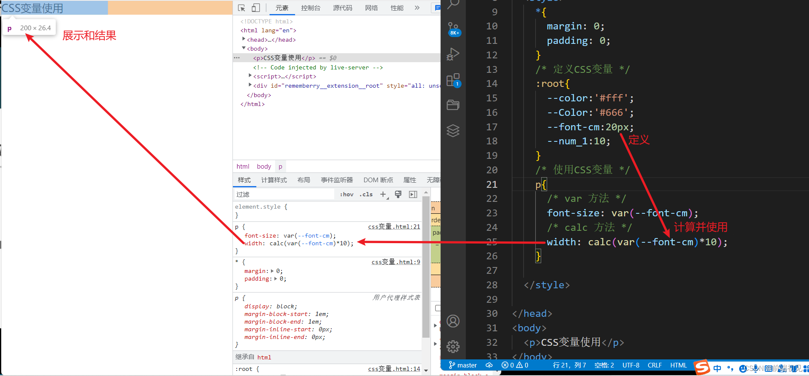Open VS Code Accounts icon
The height and width of the screenshot is (376, 809).
[x=453, y=321]
